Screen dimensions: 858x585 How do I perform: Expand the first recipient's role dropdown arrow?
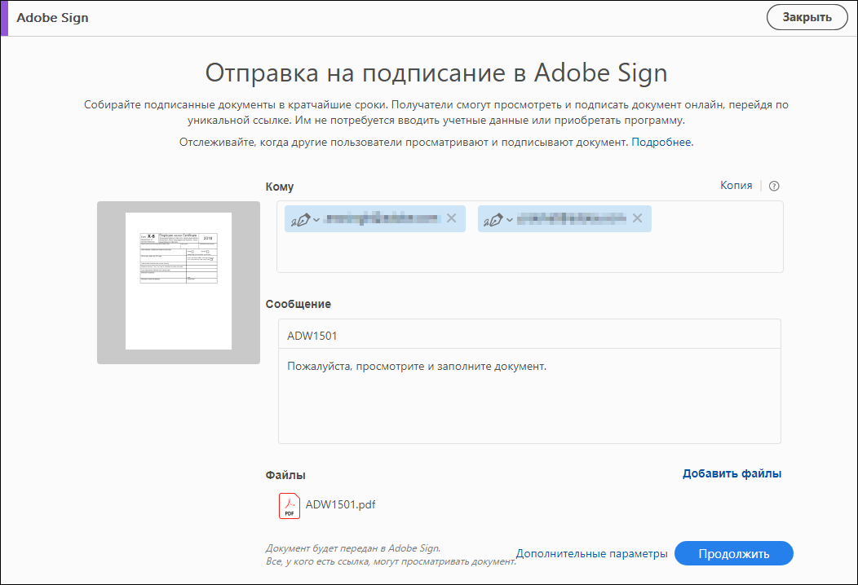[x=316, y=219]
